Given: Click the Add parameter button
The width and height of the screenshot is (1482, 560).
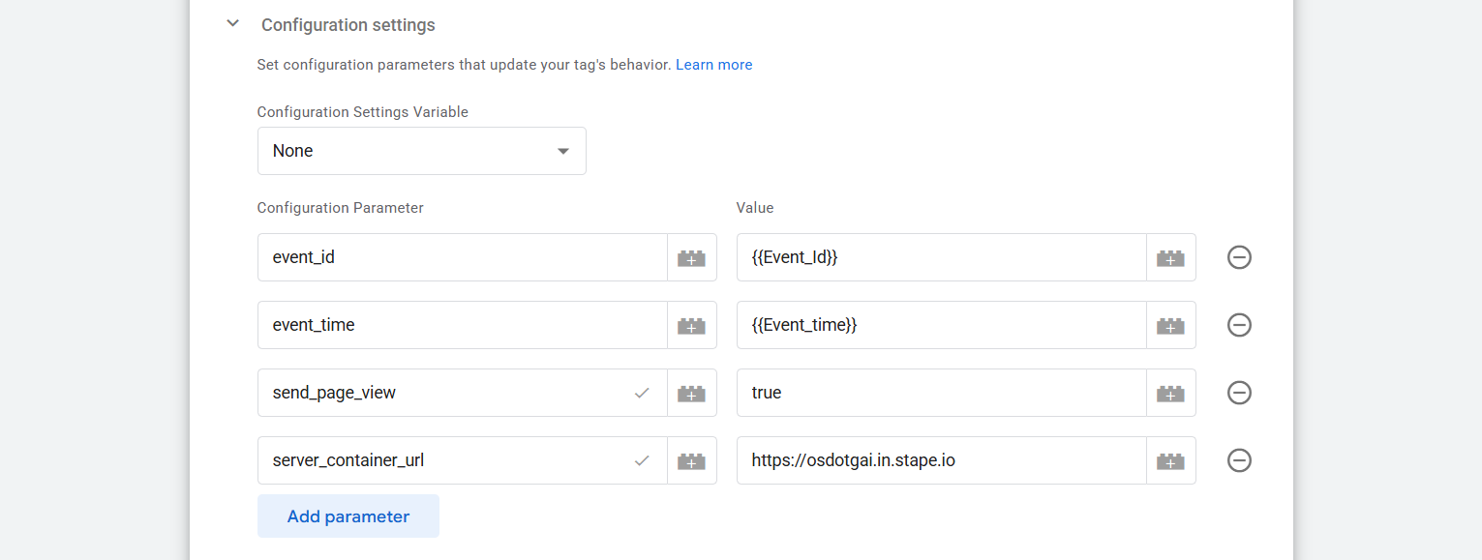Looking at the screenshot, I should pos(348,516).
